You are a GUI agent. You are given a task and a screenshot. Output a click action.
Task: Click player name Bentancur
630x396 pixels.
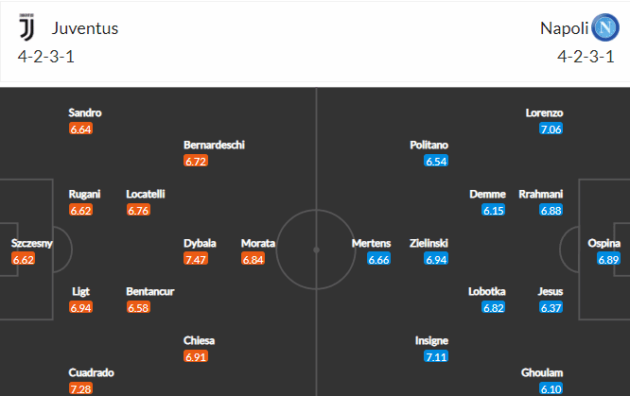point(150,292)
